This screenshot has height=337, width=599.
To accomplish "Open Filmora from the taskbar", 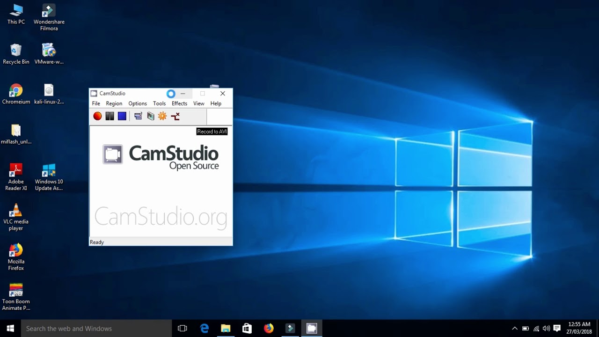I will coord(290,329).
